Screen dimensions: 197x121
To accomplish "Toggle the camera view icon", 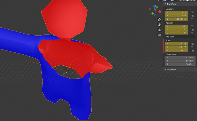I will click(x=159, y=30).
